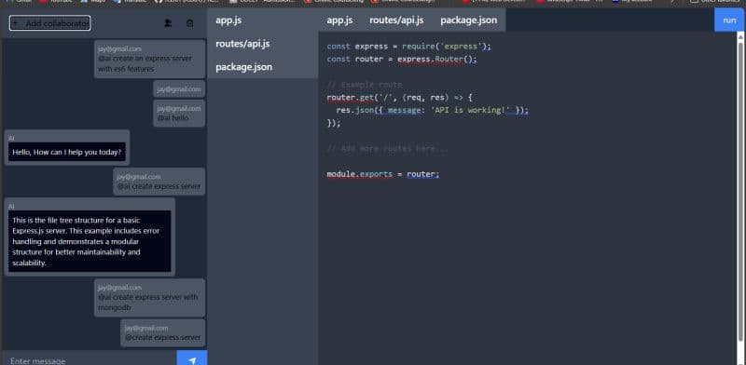Open routes/api.js in the file tree
The image size is (746, 365).
pyautogui.click(x=263, y=43)
